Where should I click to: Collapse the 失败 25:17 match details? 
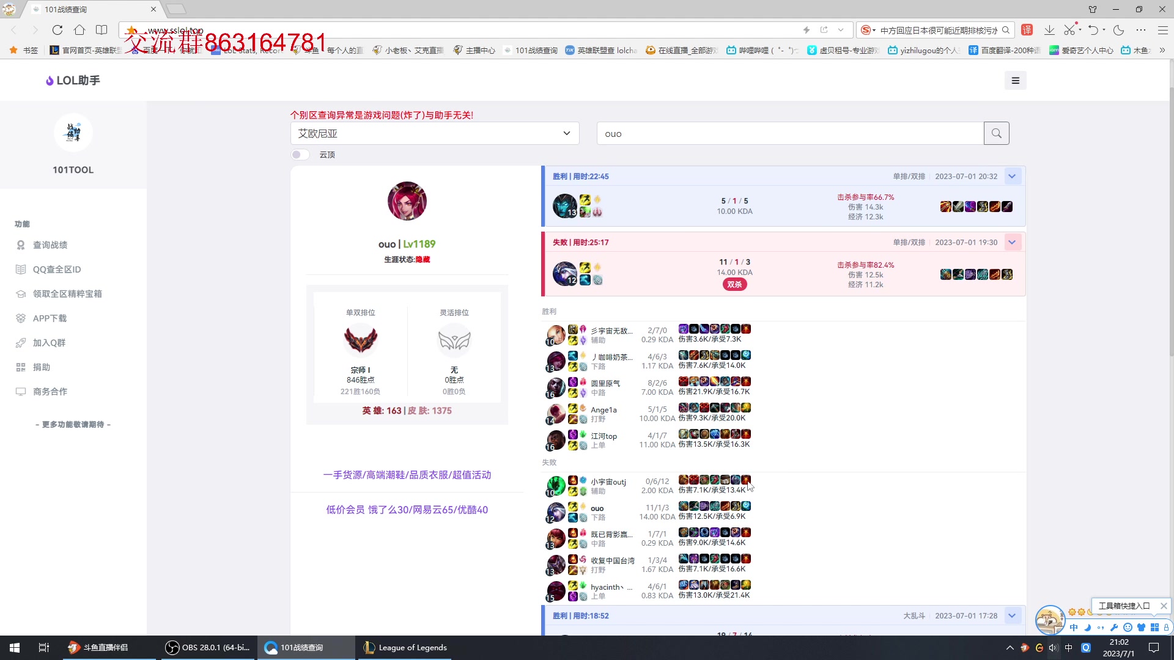click(x=1012, y=243)
